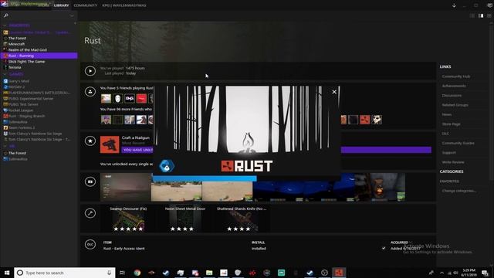Open the Library tab
This screenshot has height=278, width=494.
[x=61, y=5]
